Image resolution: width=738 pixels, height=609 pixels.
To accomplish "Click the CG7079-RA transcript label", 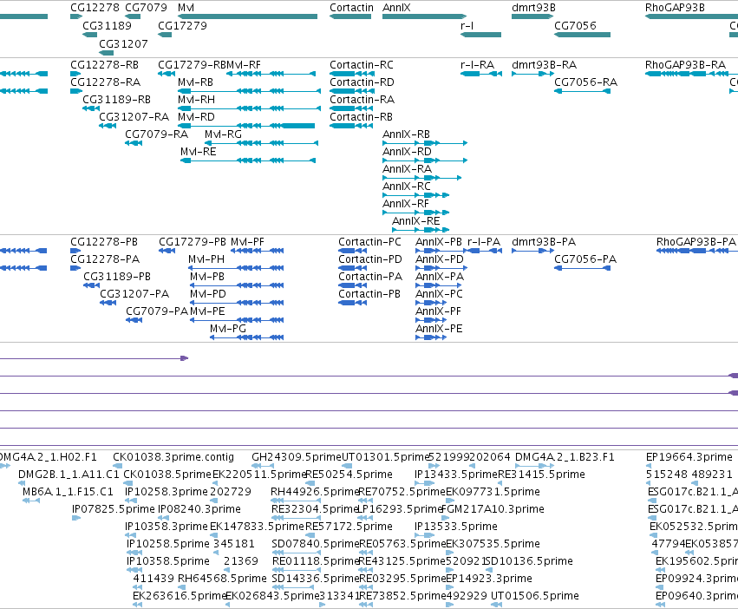I will [156, 134].
